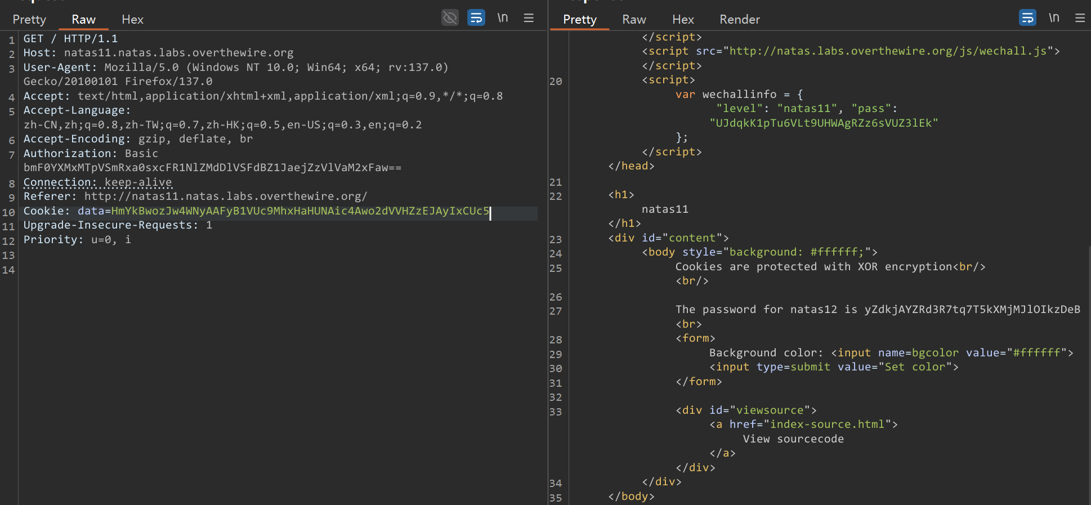This screenshot has height=505, width=1091.
Task: Click the Connection: keep-alive header
Action: pyautogui.click(x=97, y=182)
